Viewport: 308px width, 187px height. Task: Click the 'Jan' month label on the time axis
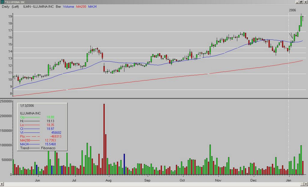coord(288,180)
